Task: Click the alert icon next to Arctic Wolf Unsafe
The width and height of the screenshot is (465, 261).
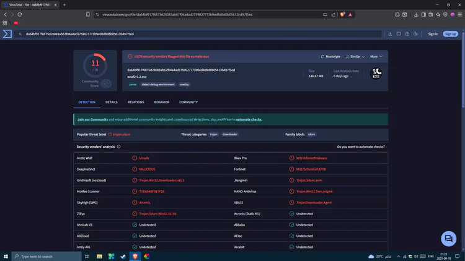Action: pyautogui.click(x=135, y=158)
